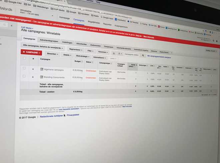
Task: Toggle the select-all checkbox in table header
Action: (x=24, y=58)
